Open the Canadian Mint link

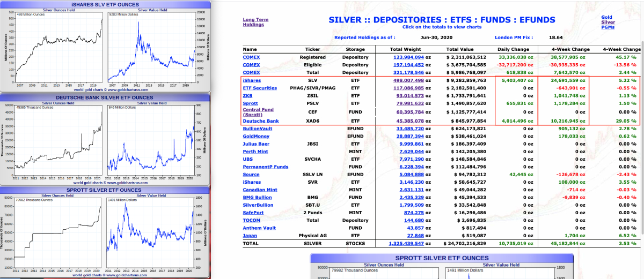pos(260,190)
